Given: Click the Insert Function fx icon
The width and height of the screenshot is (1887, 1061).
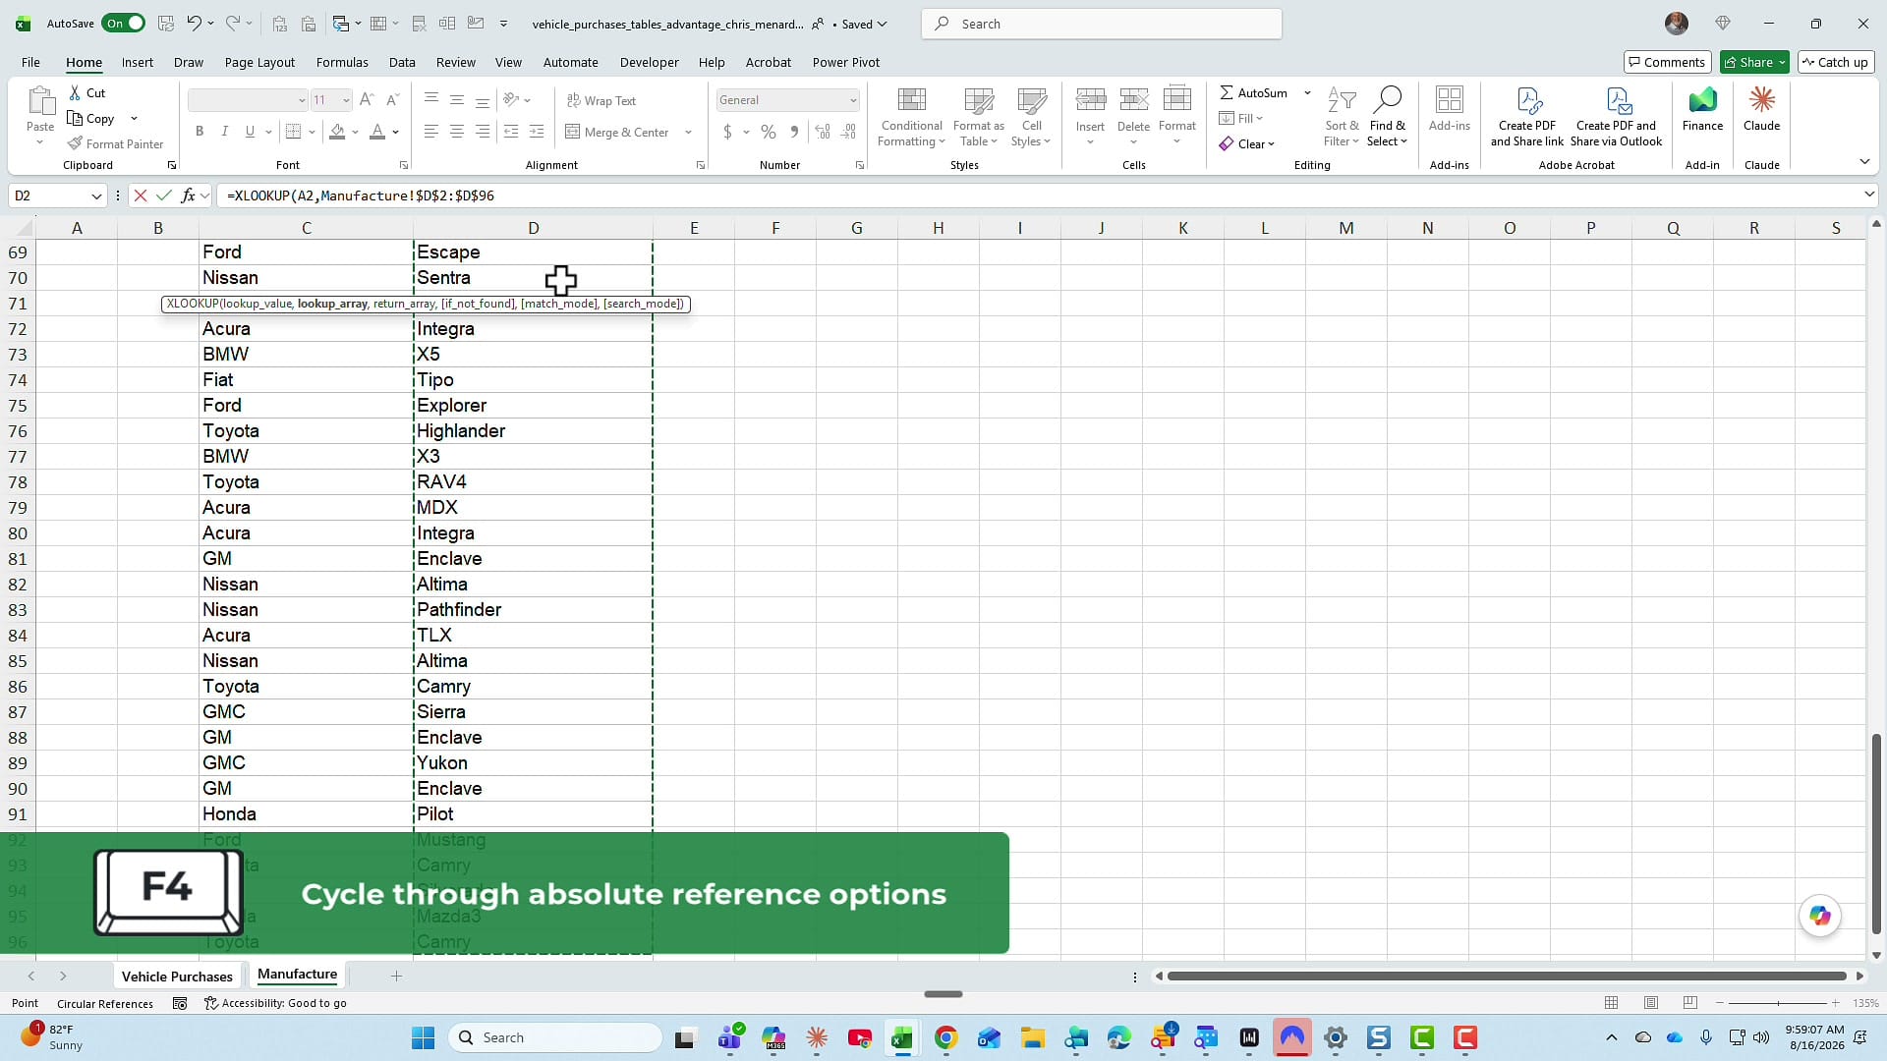Looking at the screenshot, I should tap(188, 195).
